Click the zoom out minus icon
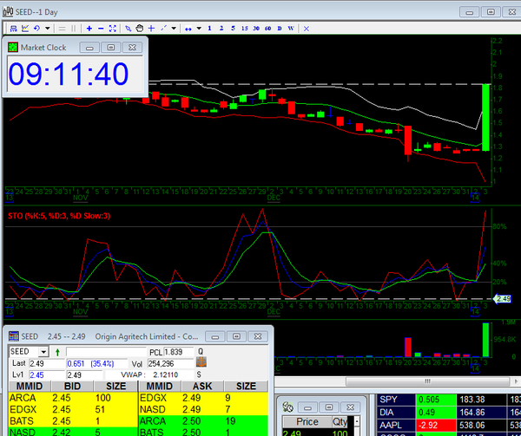This screenshot has width=521, height=436. (x=102, y=29)
